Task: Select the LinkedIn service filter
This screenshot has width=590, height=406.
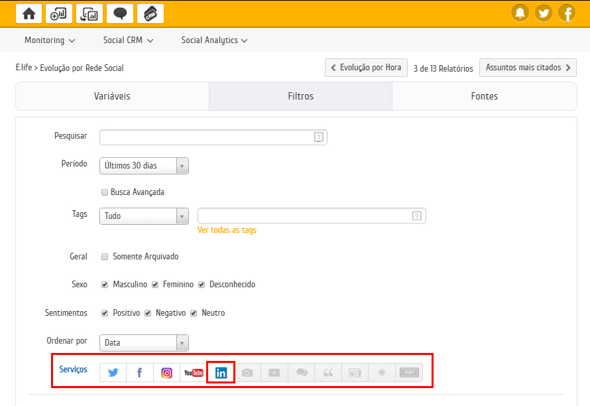Action: (x=221, y=373)
